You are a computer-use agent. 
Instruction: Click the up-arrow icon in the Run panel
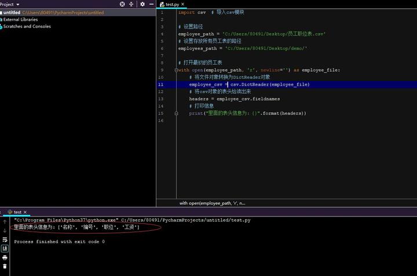point(5,222)
